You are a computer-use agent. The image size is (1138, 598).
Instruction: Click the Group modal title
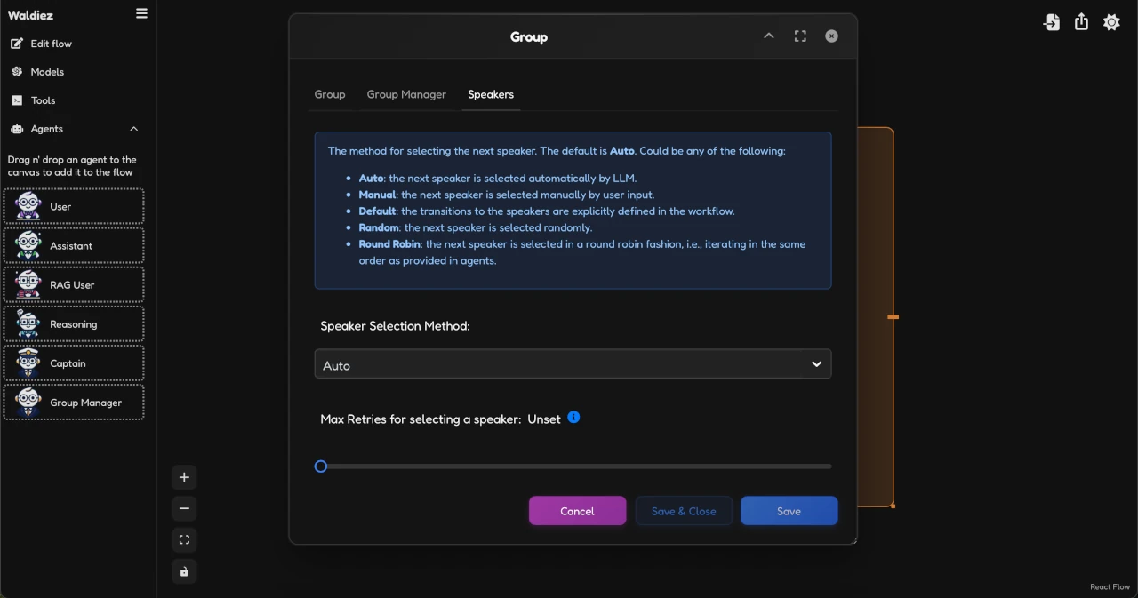click(529, 37)
